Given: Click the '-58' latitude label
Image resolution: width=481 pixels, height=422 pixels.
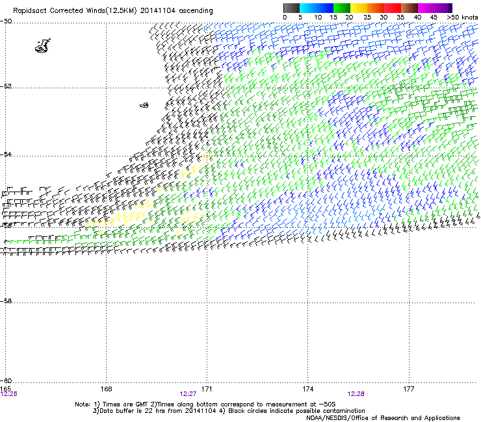Looking at the screenshot, I should coord(6,301).
